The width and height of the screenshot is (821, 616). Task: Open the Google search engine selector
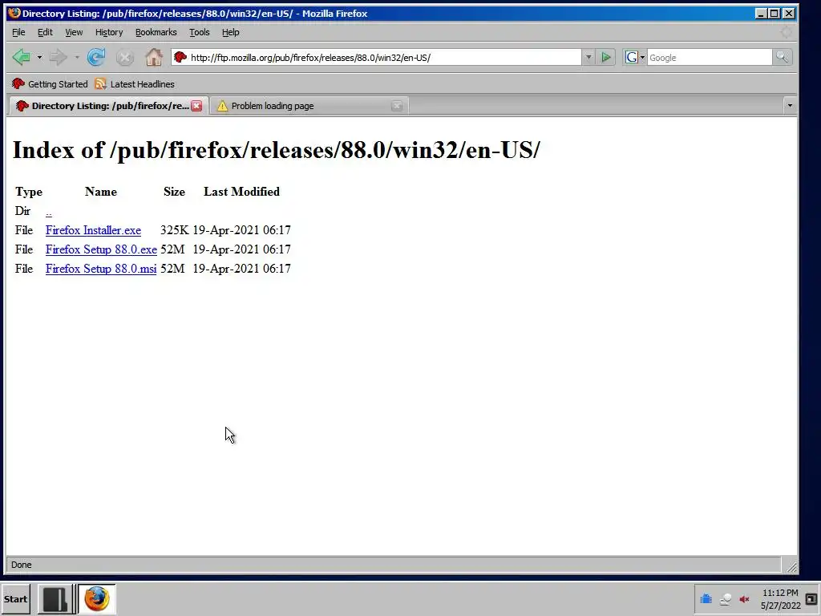[x=635, y=57]
